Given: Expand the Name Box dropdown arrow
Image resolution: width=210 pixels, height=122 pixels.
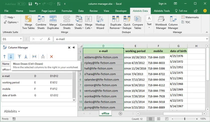Looking at the screenshot, I should pos(21,39).
